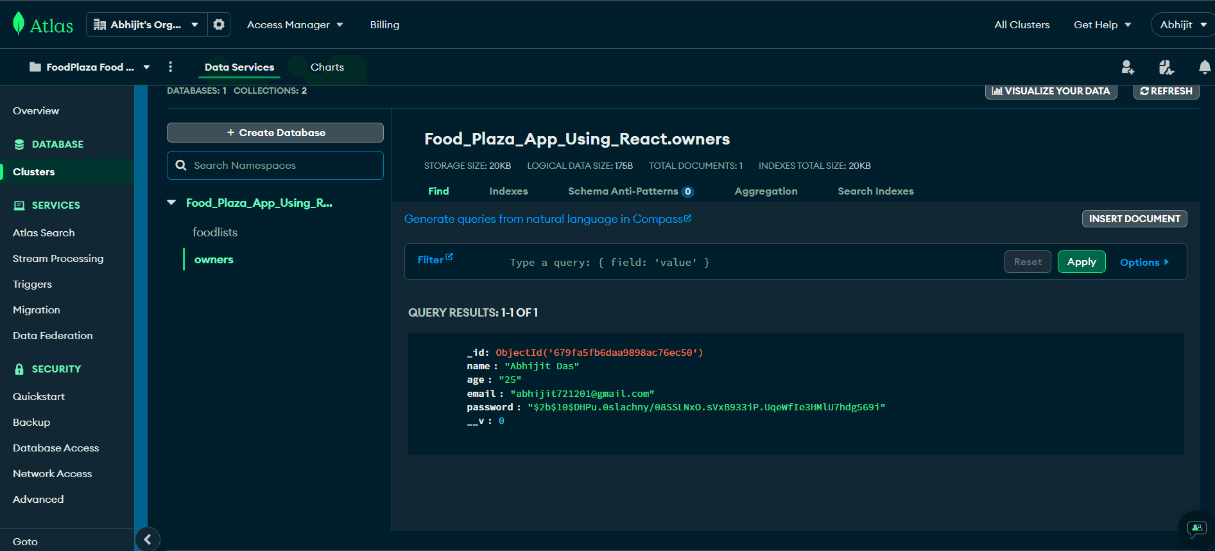Open Network Access page
This screenshot has height=551, width=1215.
(x=52, y=473)
